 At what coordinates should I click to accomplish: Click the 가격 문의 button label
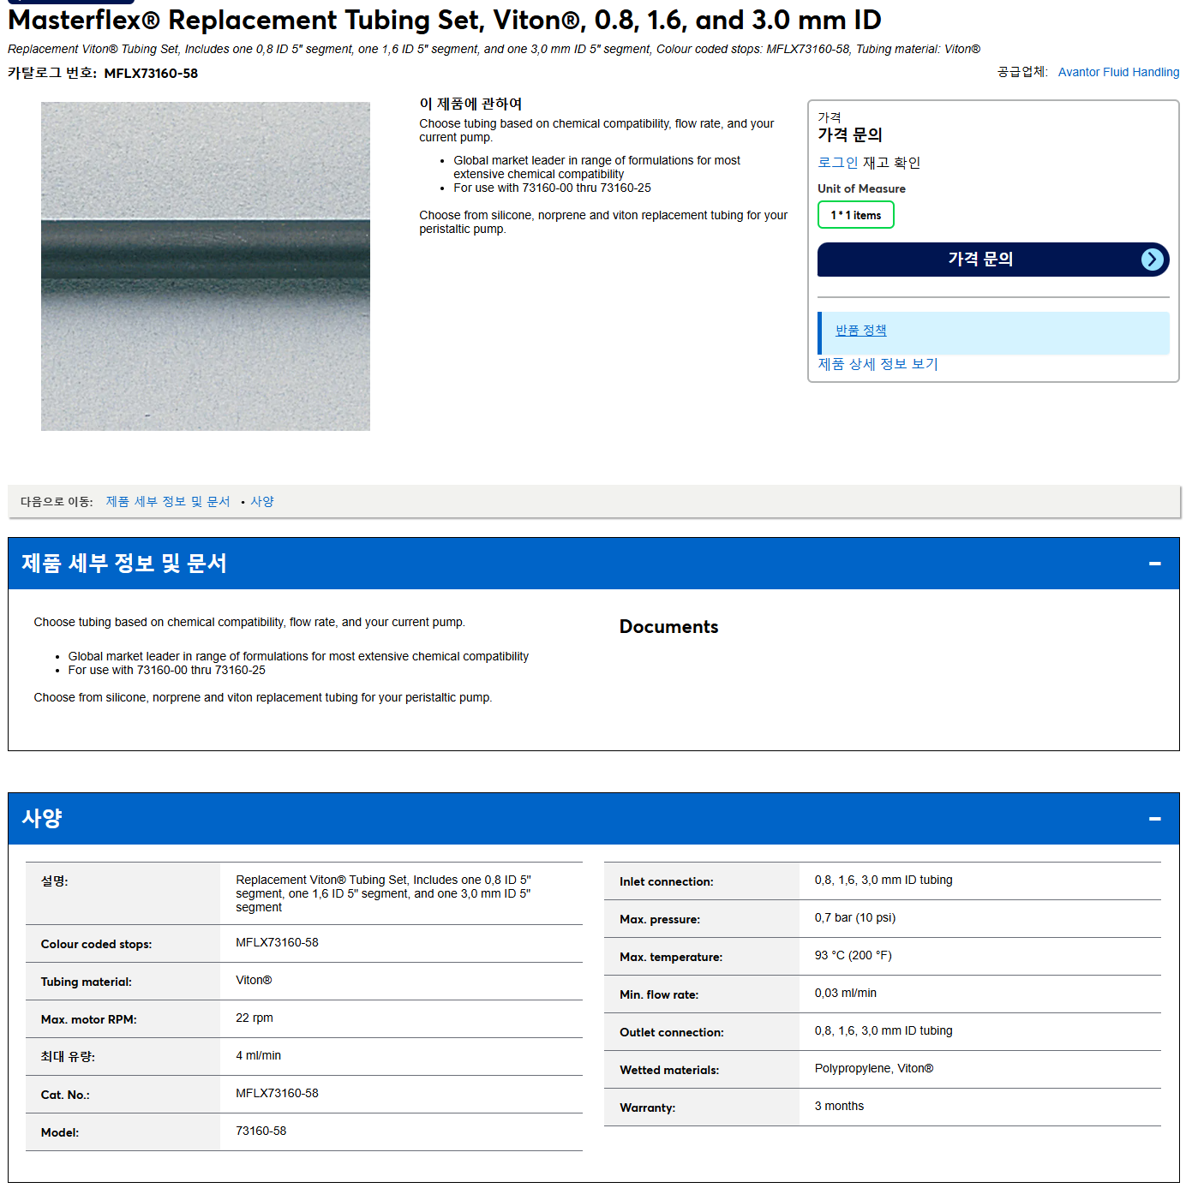tap(980, 260)
